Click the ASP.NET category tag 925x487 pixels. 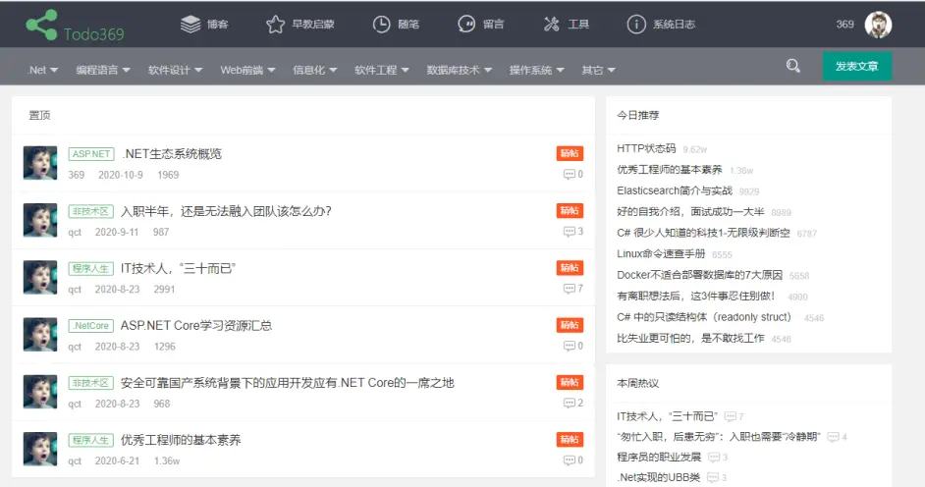tap(91, 154)
